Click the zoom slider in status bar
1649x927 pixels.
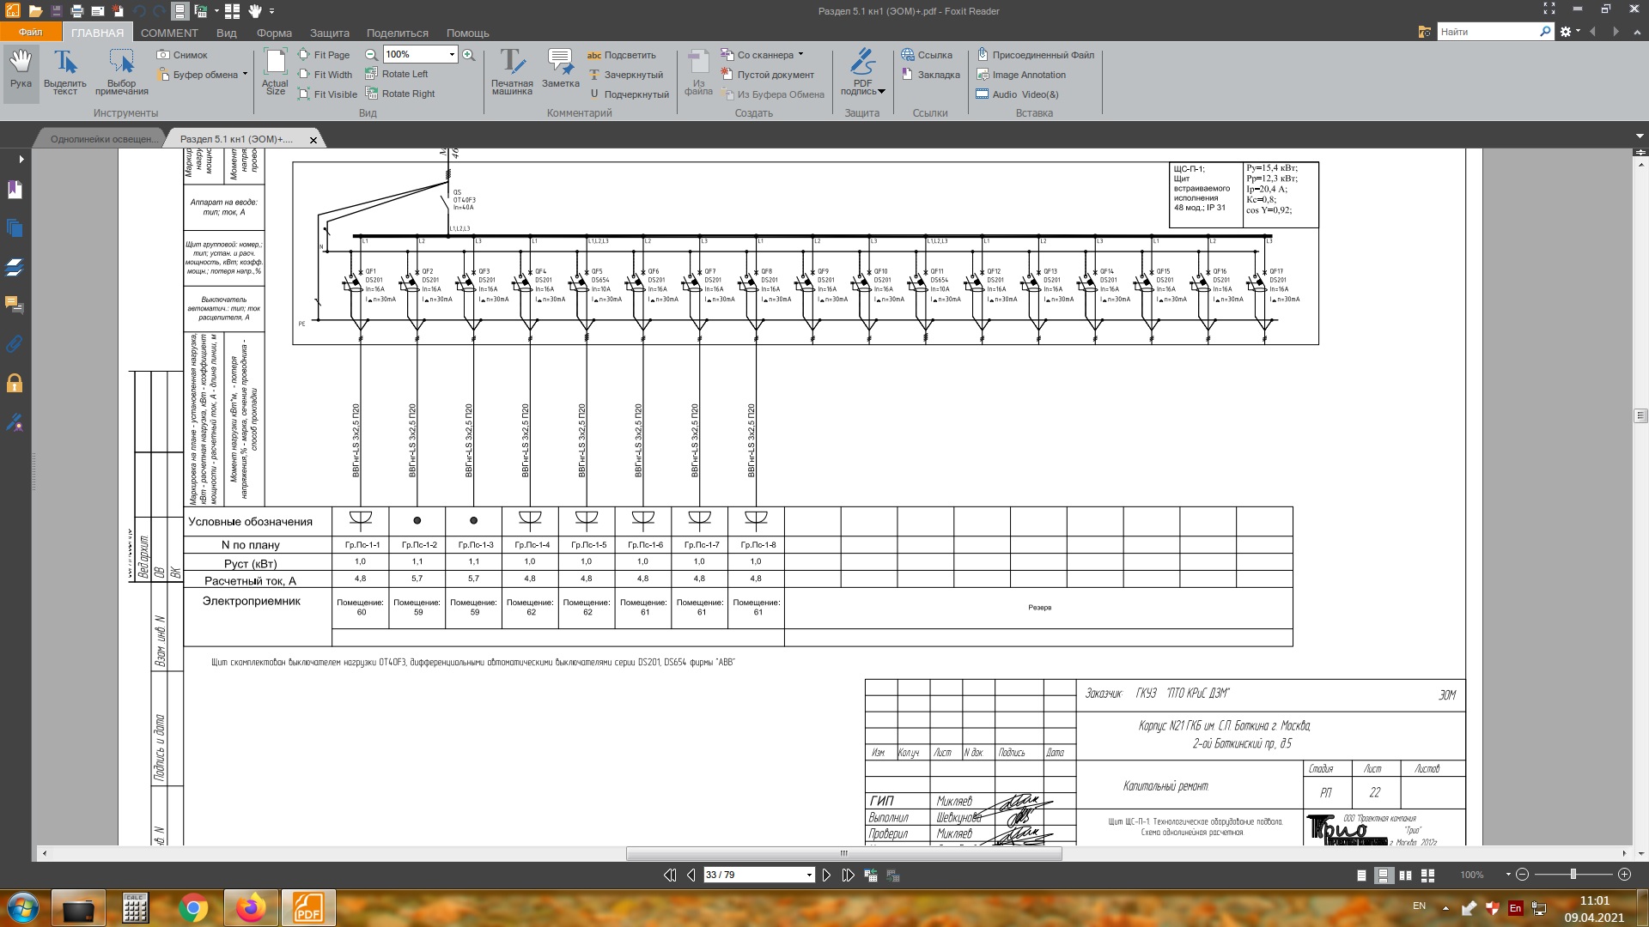pyautogui.click(x=1573, y=874)
